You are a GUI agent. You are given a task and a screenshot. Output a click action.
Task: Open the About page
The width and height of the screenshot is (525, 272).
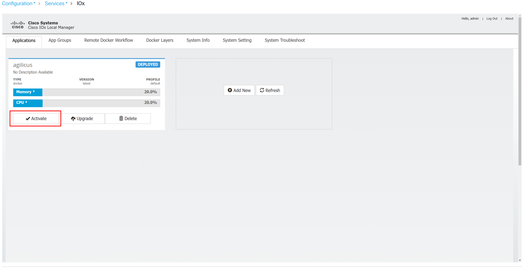pos(509,18)
